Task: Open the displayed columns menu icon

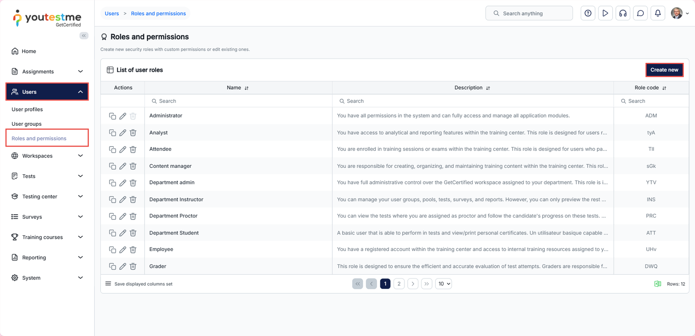Action: click(108, 284)
